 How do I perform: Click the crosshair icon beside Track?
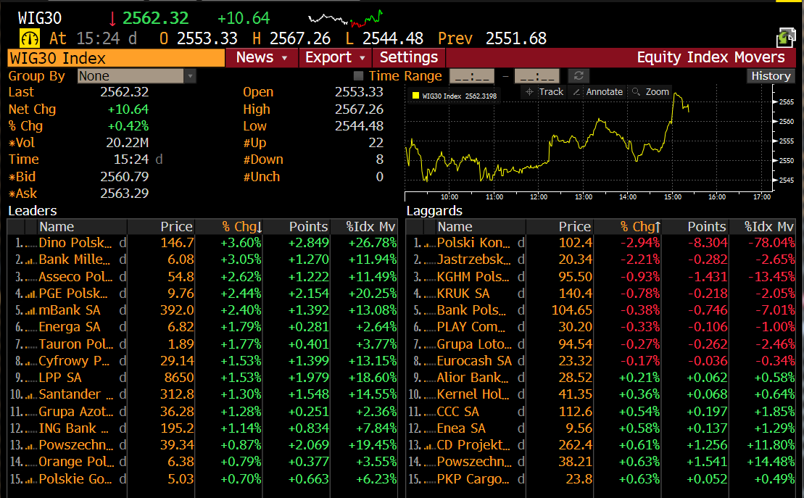pyautogui.click(x=530, y=92)
